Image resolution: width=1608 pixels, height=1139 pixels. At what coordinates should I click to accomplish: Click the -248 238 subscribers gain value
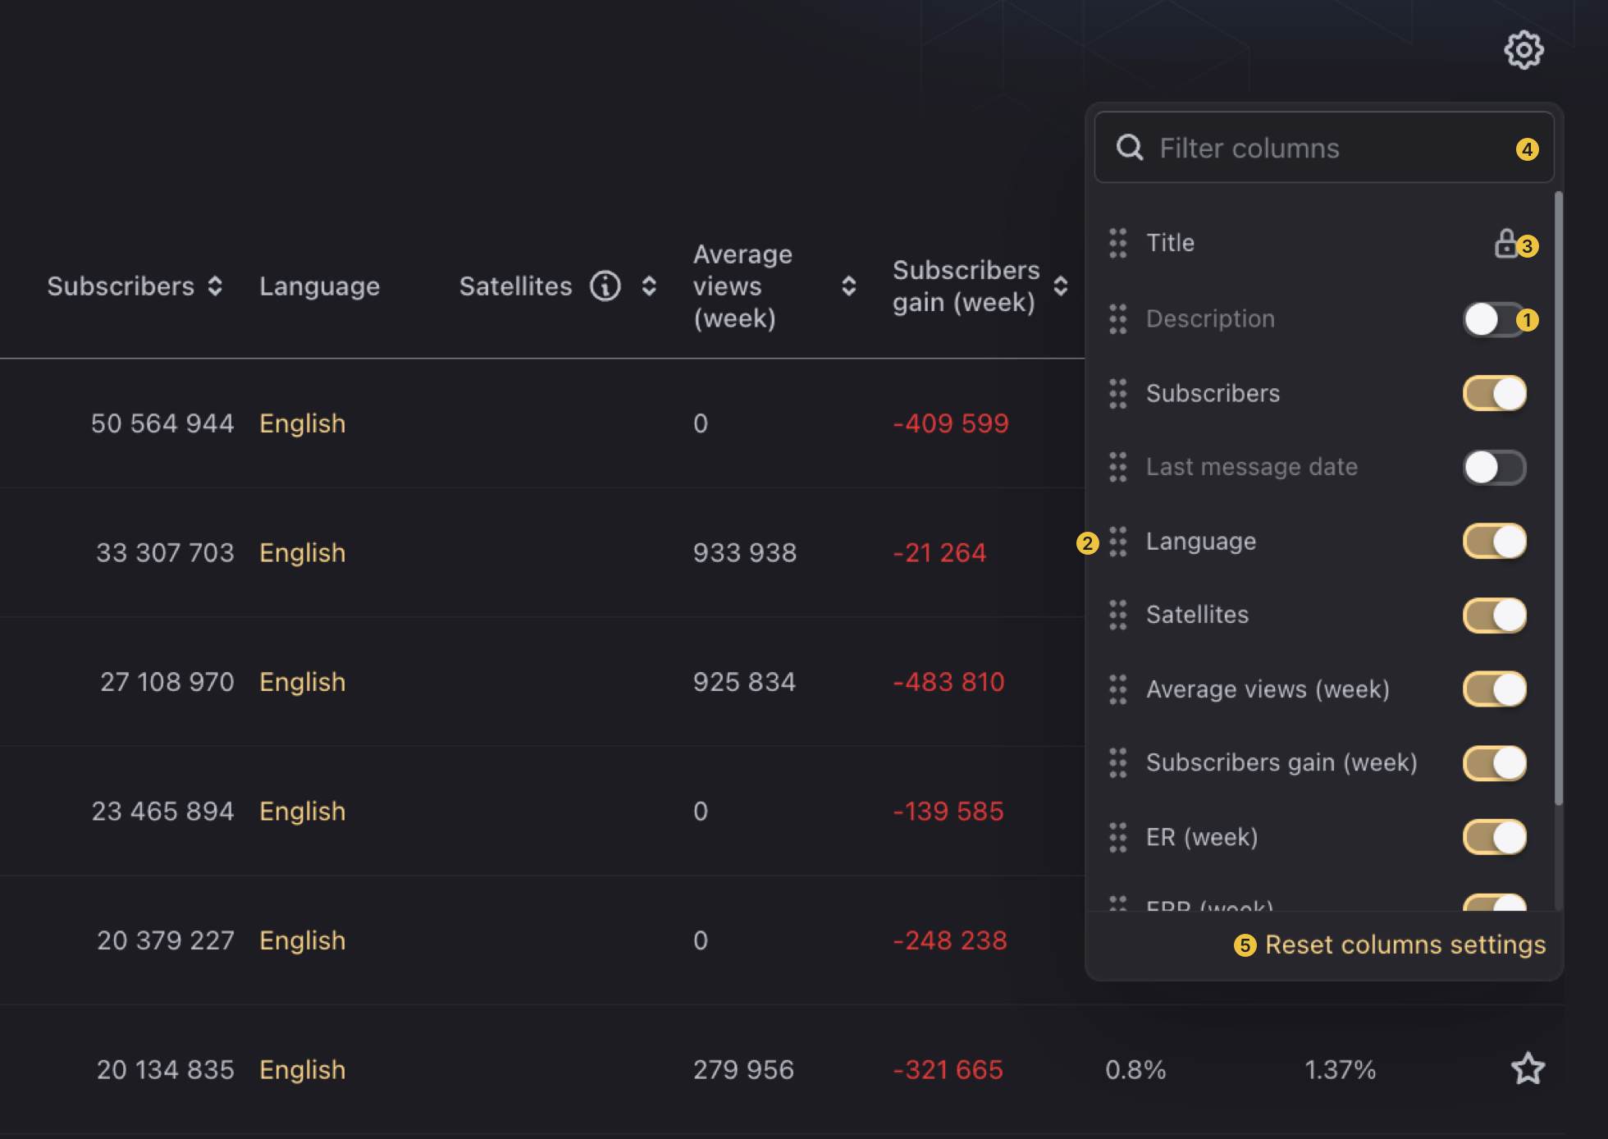(x=950, y=940)
